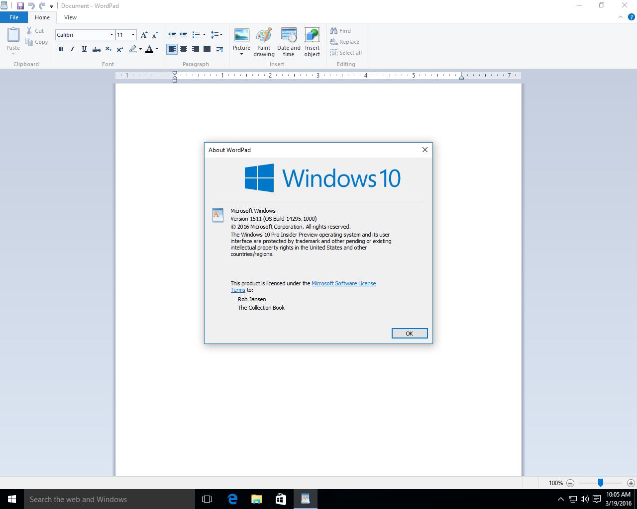
Task: Toggle Italic formatting
Action: click(72, 49)
